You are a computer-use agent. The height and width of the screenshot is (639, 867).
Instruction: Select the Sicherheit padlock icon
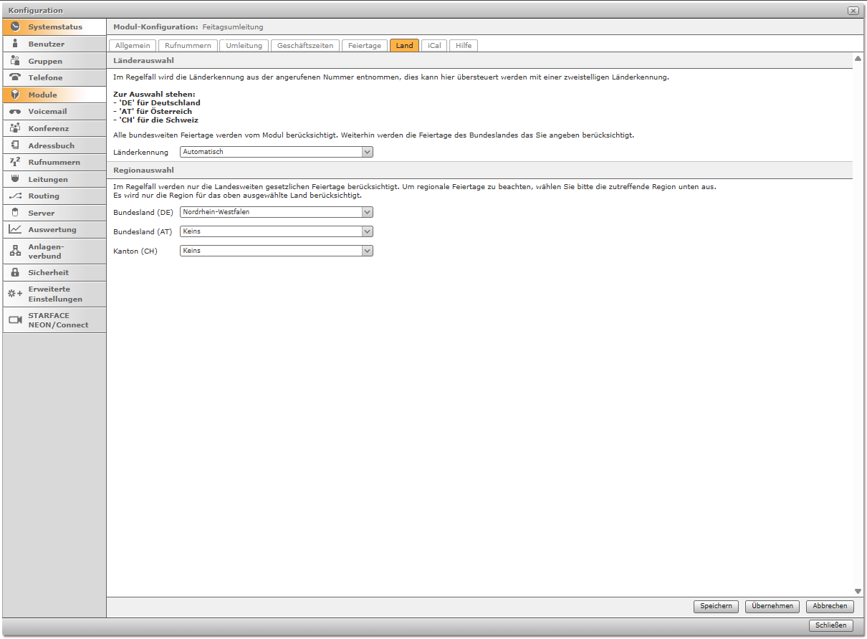click(15, 272)
